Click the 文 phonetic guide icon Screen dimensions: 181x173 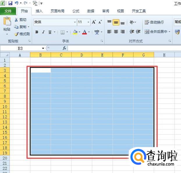click(x=97, y=32)
